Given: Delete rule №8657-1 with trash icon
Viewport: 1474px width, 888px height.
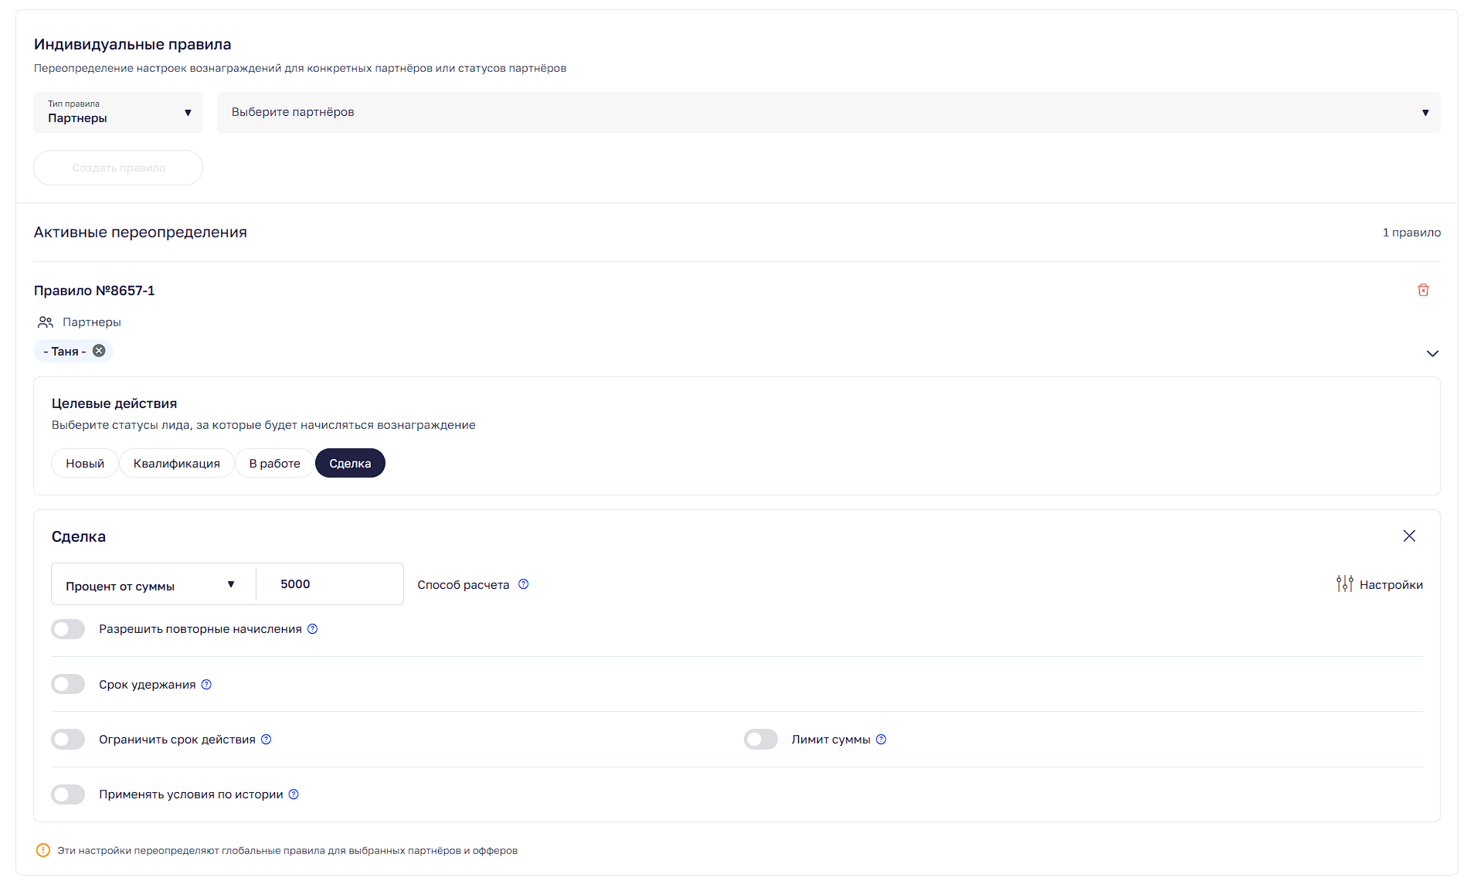Looking at the screenshot, I should point(1423,290).
